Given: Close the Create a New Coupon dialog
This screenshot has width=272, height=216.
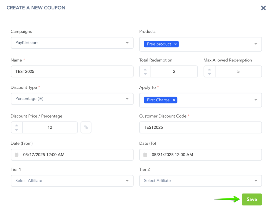Looking at the screenshot, I should coord(263,8).
